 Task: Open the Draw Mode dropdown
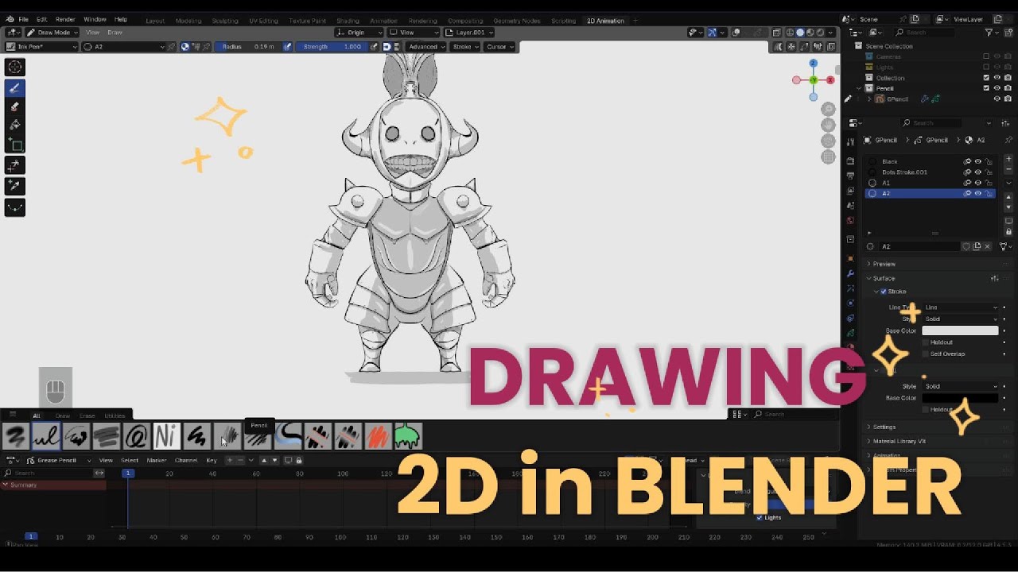pos(52,33)
